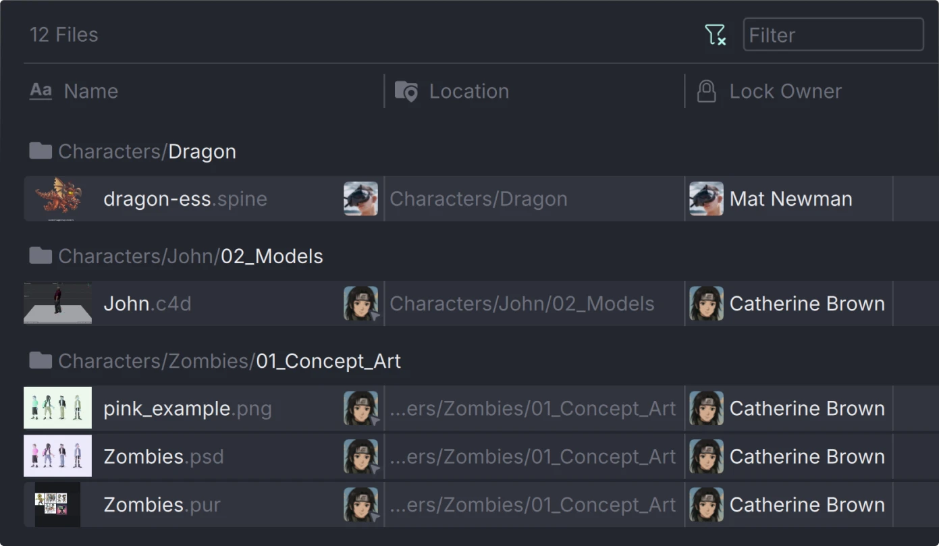Click the folder icon beside Characters/John/02_Models
Viewport: 939px width, 546px height.
[x=40, y=256]
